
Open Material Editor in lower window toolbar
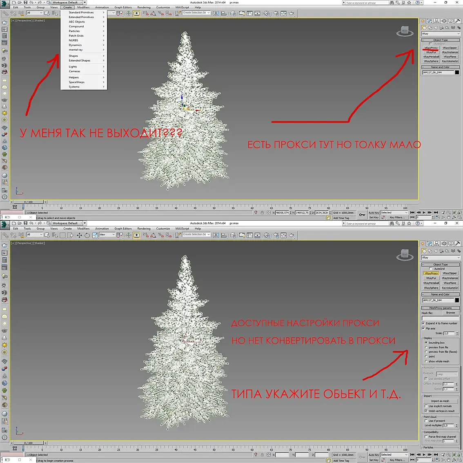(x=267, y=235)
